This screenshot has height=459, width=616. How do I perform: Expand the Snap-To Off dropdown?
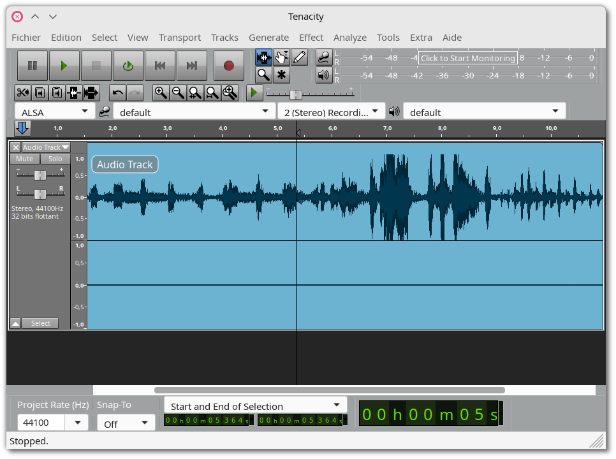(x=126, y=423)
